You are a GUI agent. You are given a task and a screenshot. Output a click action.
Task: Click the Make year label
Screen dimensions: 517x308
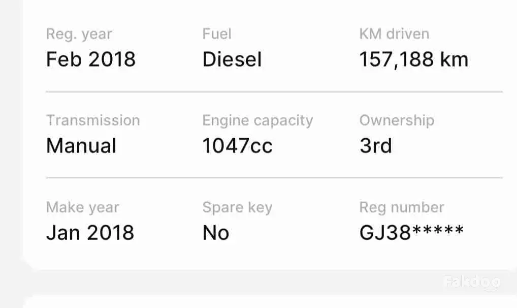pos(82,208)
